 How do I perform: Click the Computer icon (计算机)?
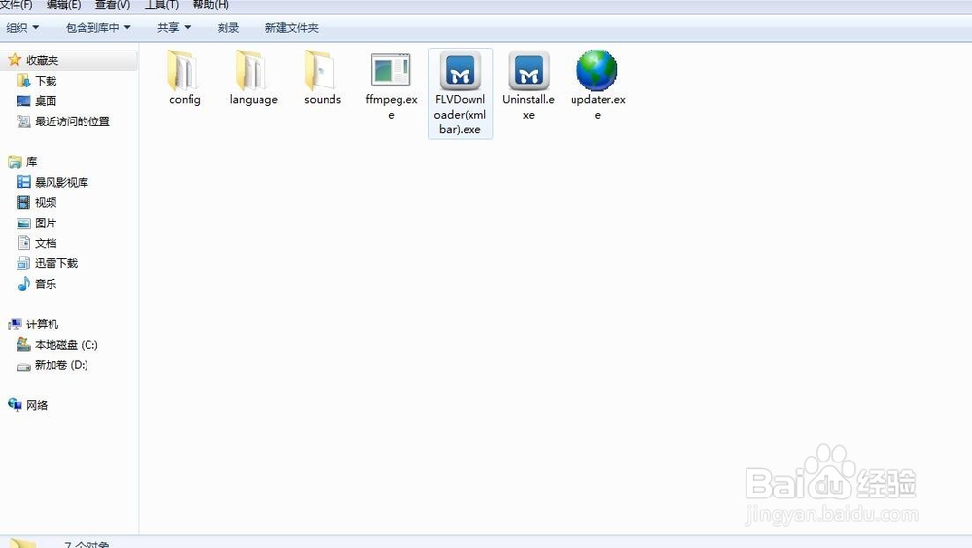pos(15,325)
